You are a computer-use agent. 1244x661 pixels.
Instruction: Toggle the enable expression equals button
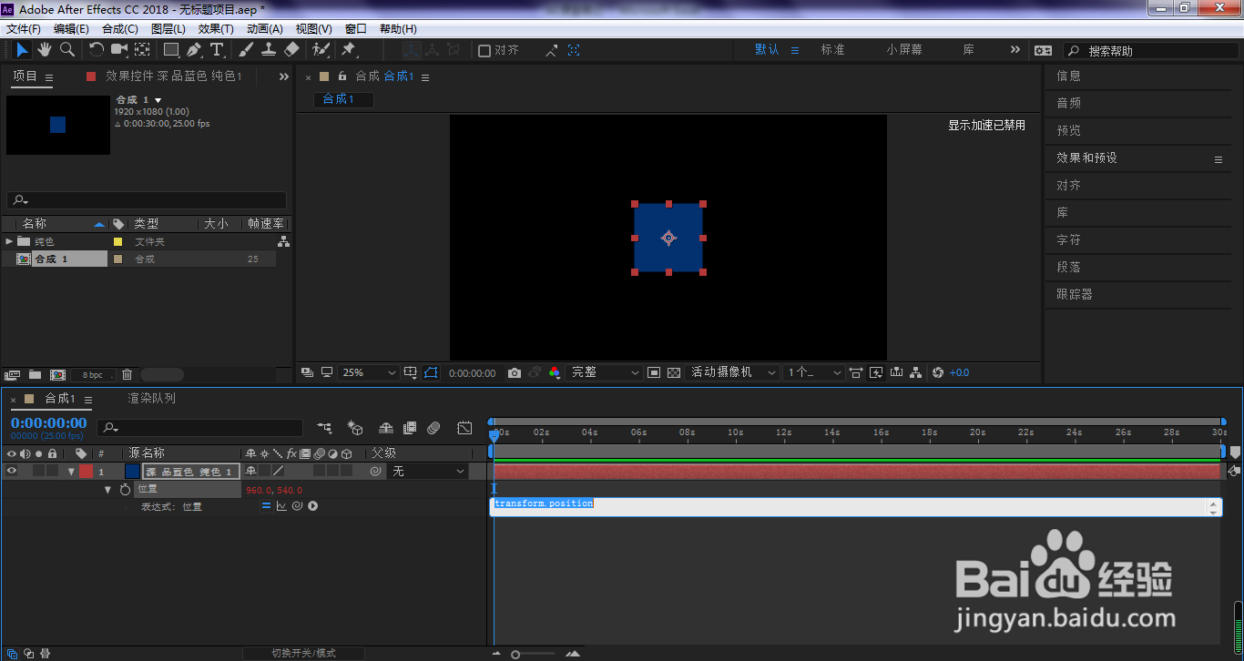[x=267, y=506]
